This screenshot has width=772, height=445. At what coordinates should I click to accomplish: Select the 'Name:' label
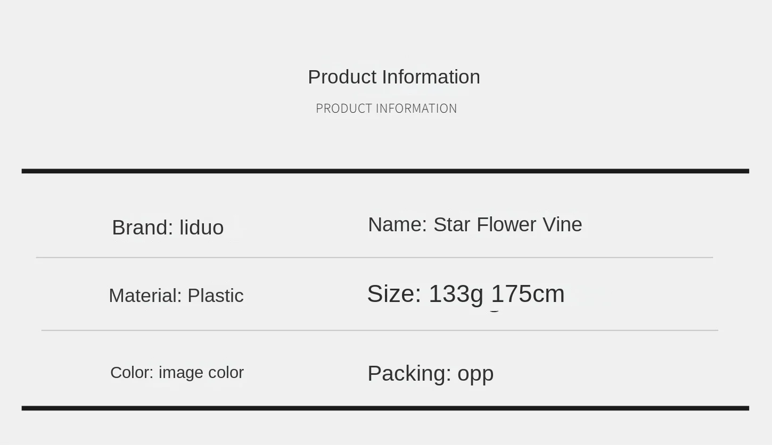coord(398,224)
